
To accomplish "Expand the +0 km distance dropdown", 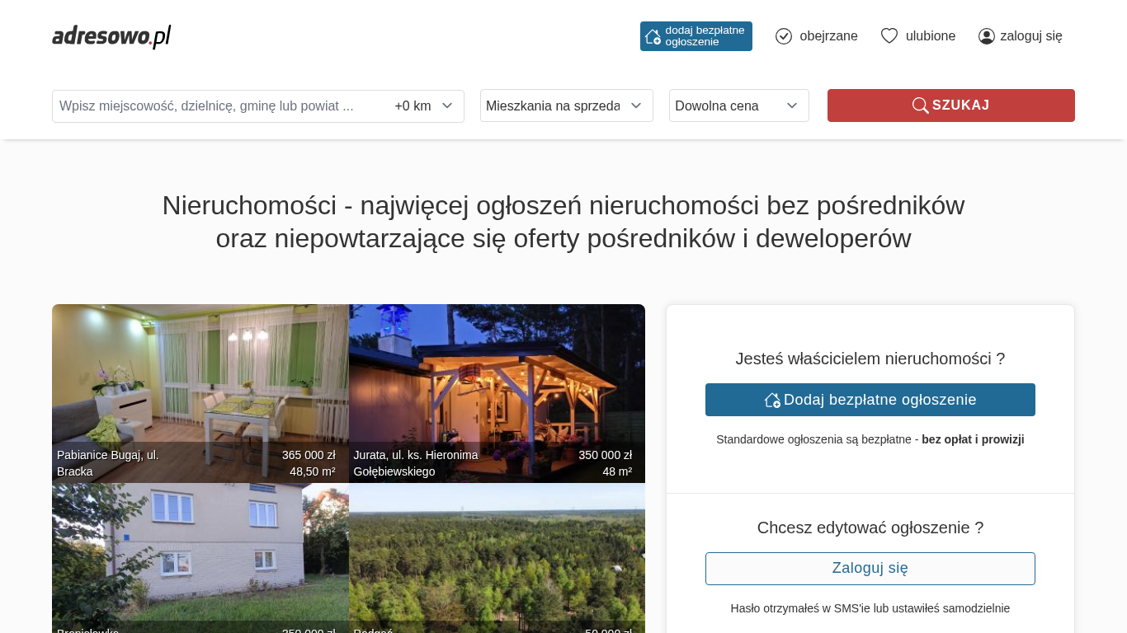I will [424, 106].
